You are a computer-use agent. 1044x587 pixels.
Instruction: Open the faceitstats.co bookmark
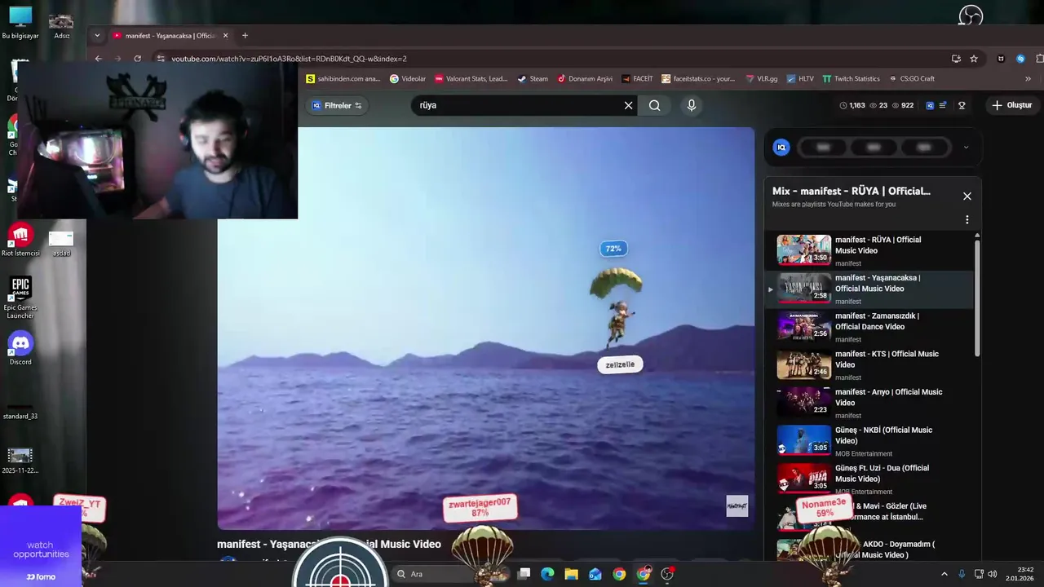pos(698,79)
